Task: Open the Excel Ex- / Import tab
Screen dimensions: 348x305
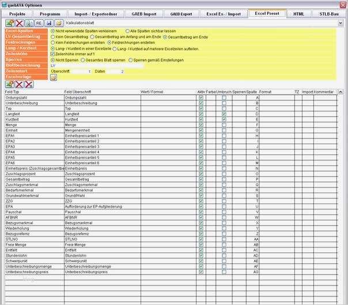Action: 224,14
